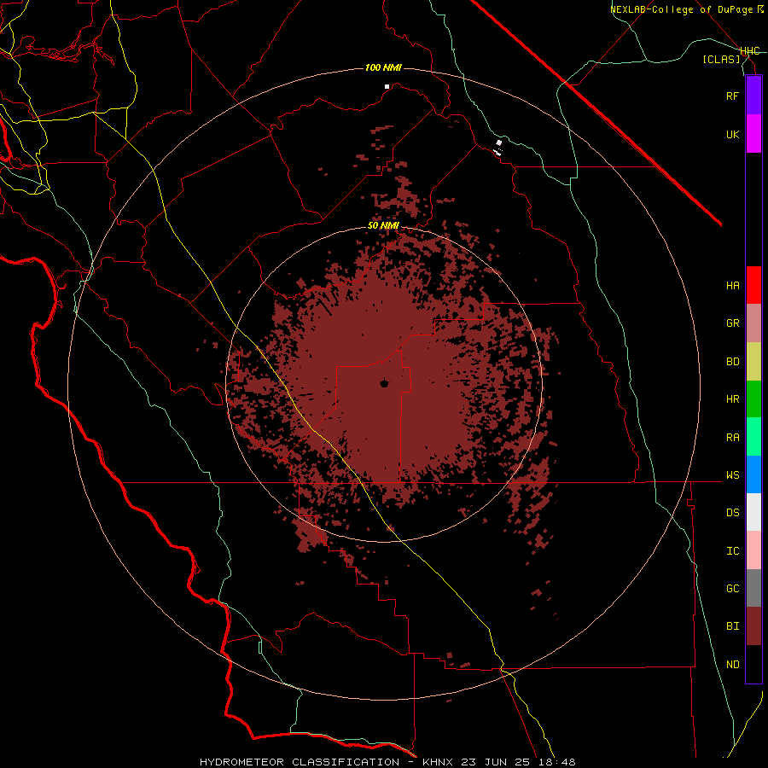Click the 50 NMI range ring label
The height and width of the screenshot is (768, 768).
tap(383, 225)
